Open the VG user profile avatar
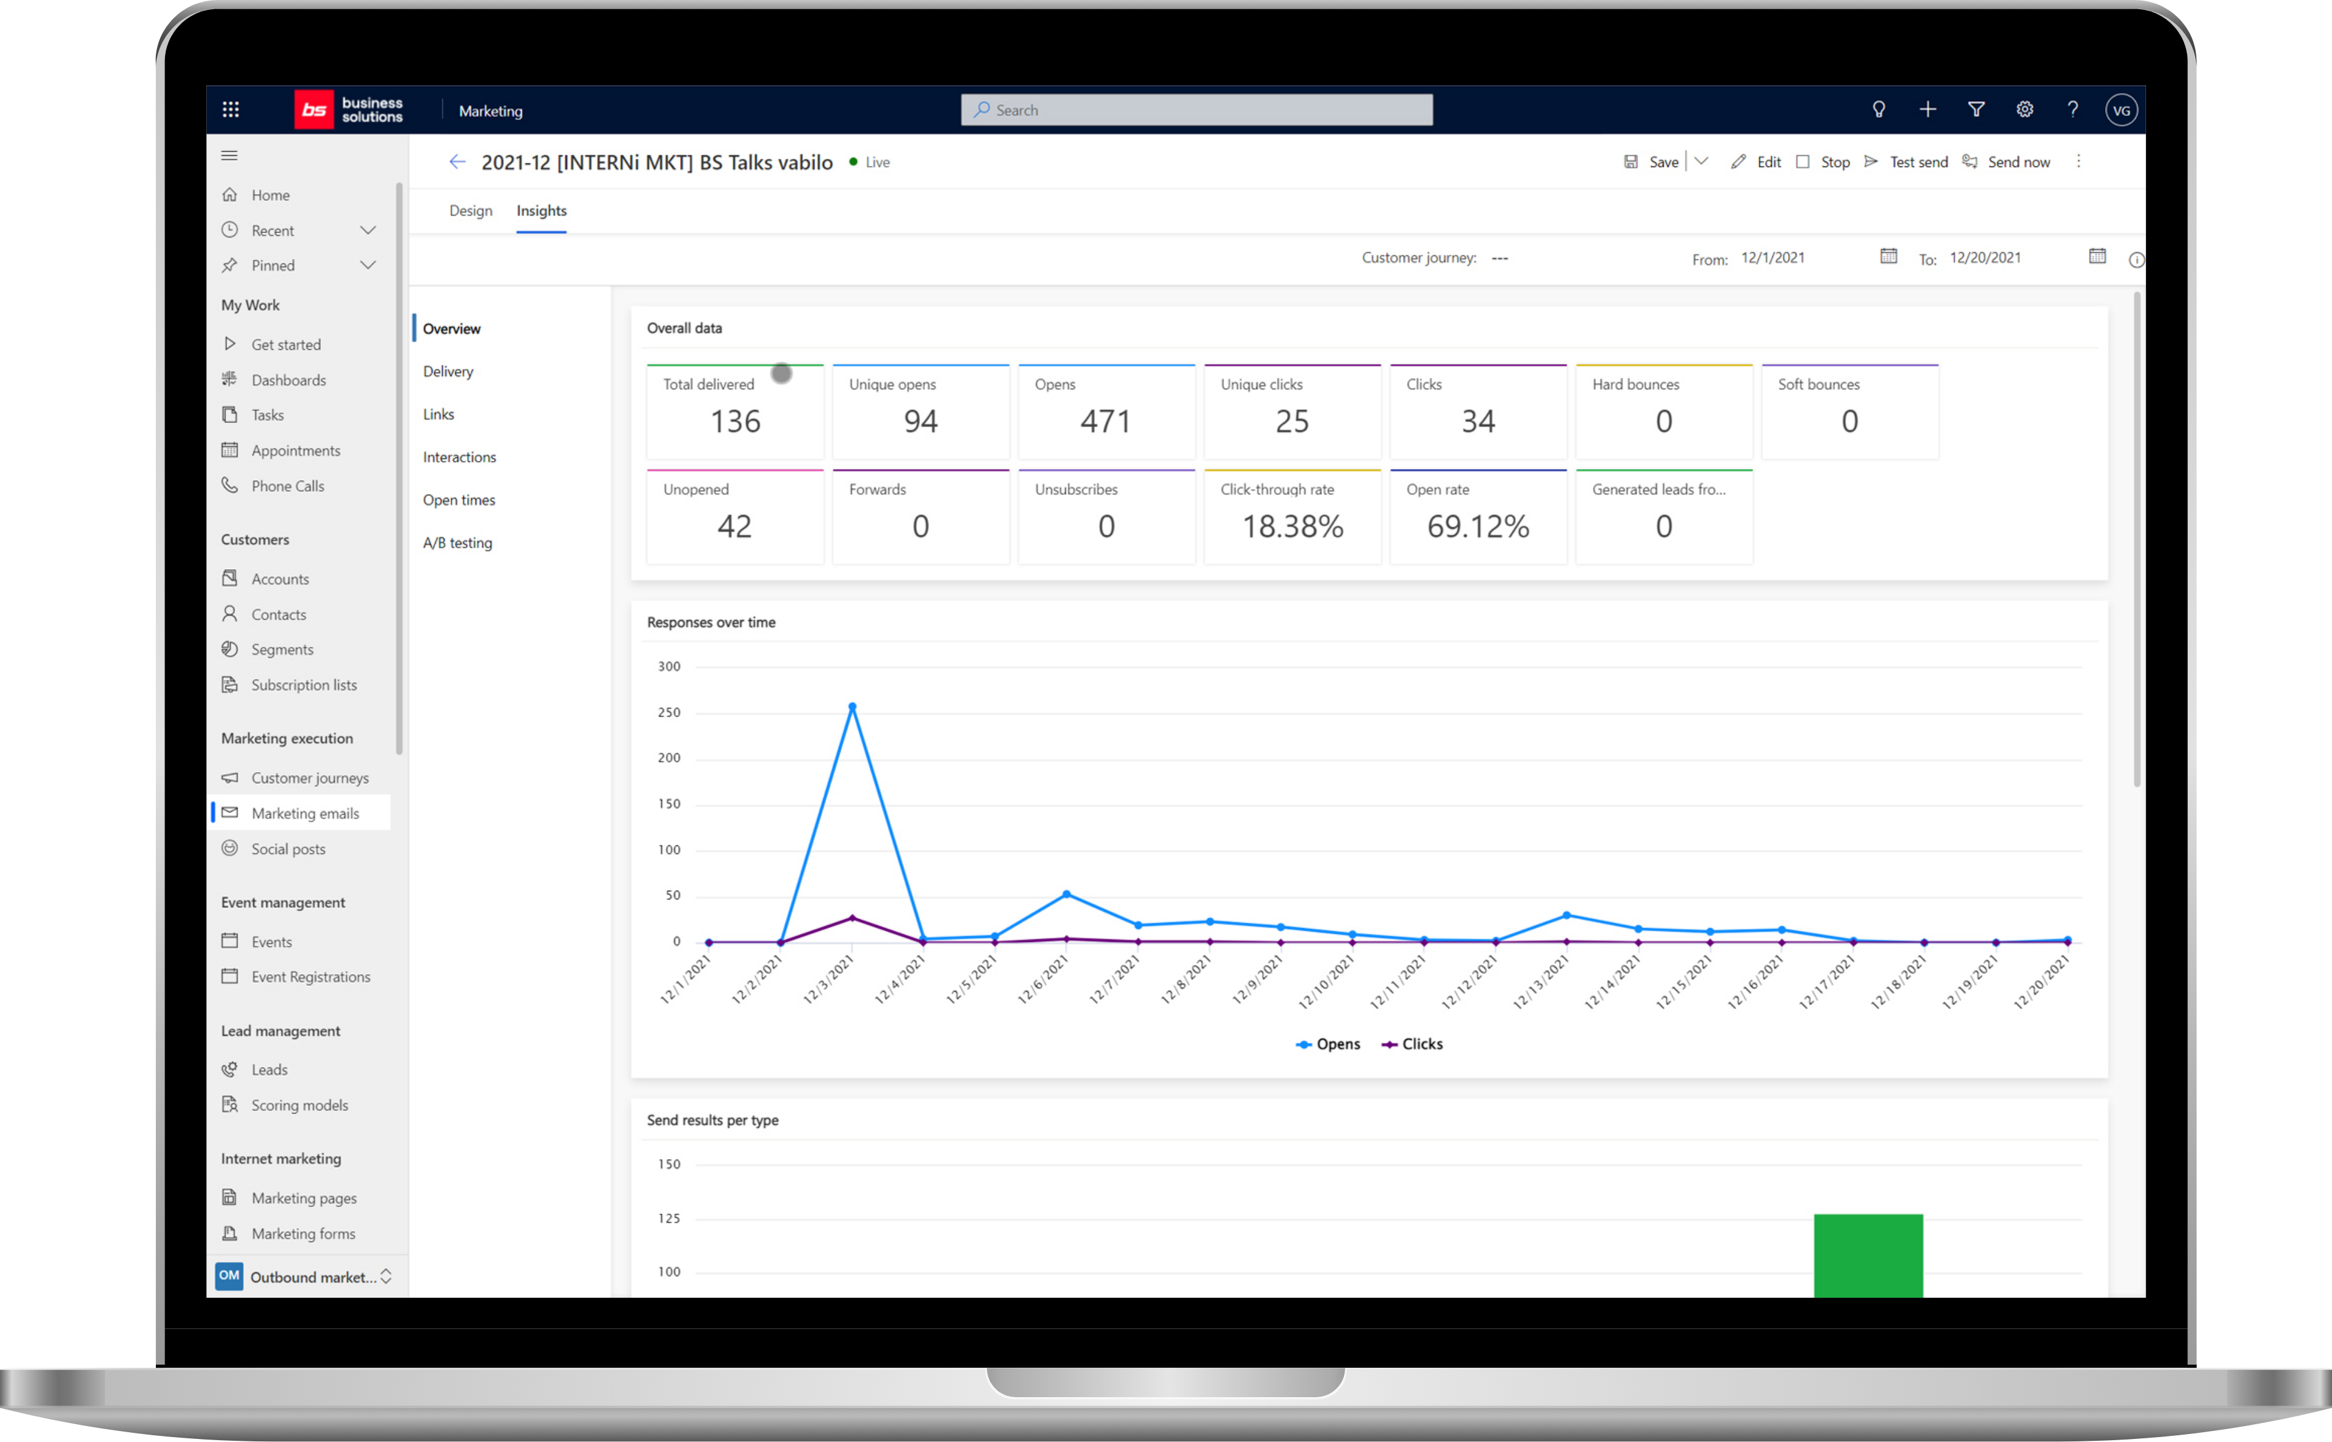The width and height of the screenshot is (2332, 1442). point(2120,110)
